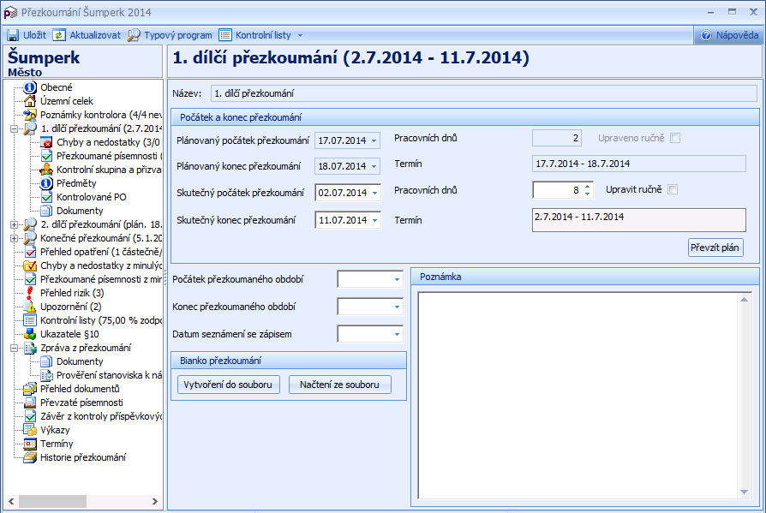766x513 pixels.
Task: Collapse the Zpráva z přezkoumání node
Action: pos(15,348)
